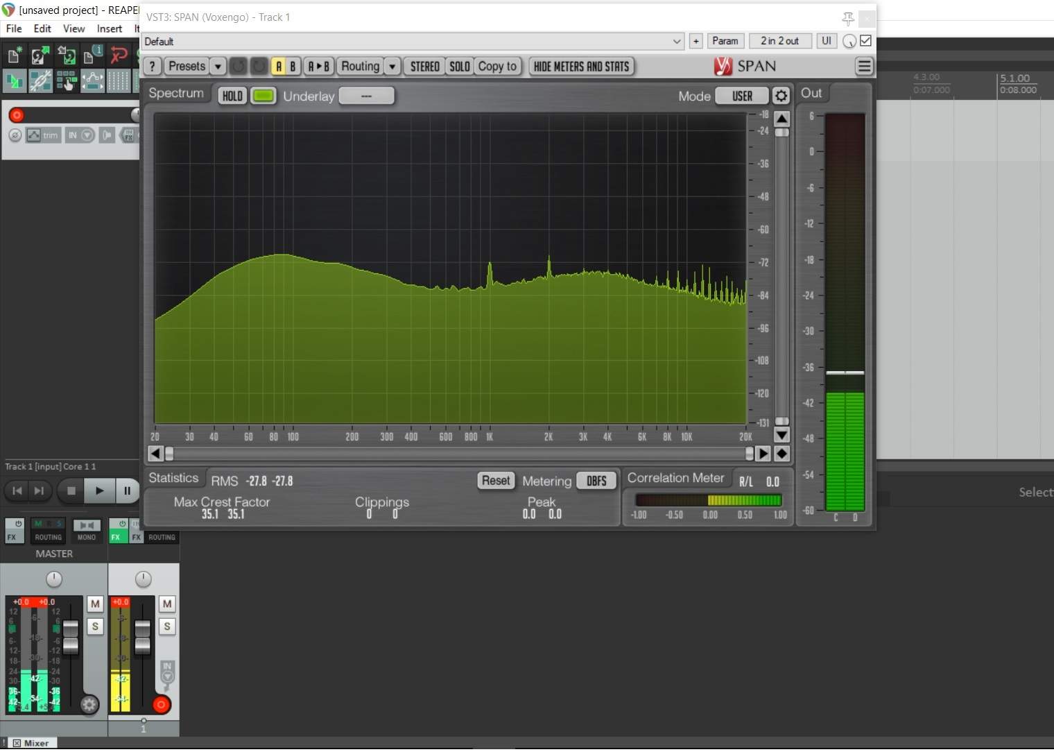Click the Mixer tab at bottom
The height and width of the screenshot is (752, 1054).
31,743
